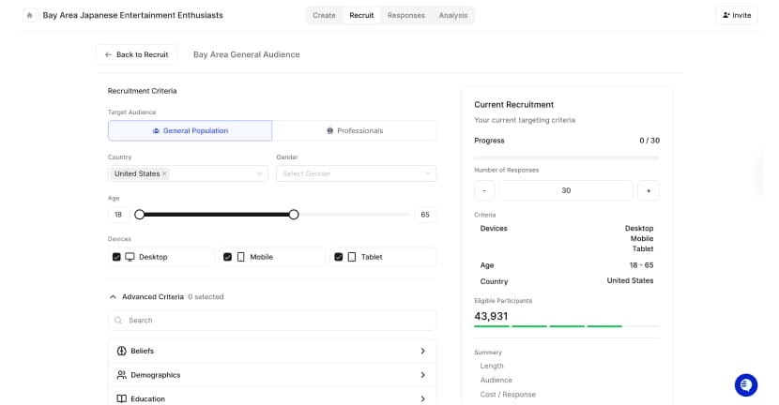Image resolution: width=779 pixels, height=405 pixels.
Task: Click the magnifier icon in search box
Action: coord(118,321)
